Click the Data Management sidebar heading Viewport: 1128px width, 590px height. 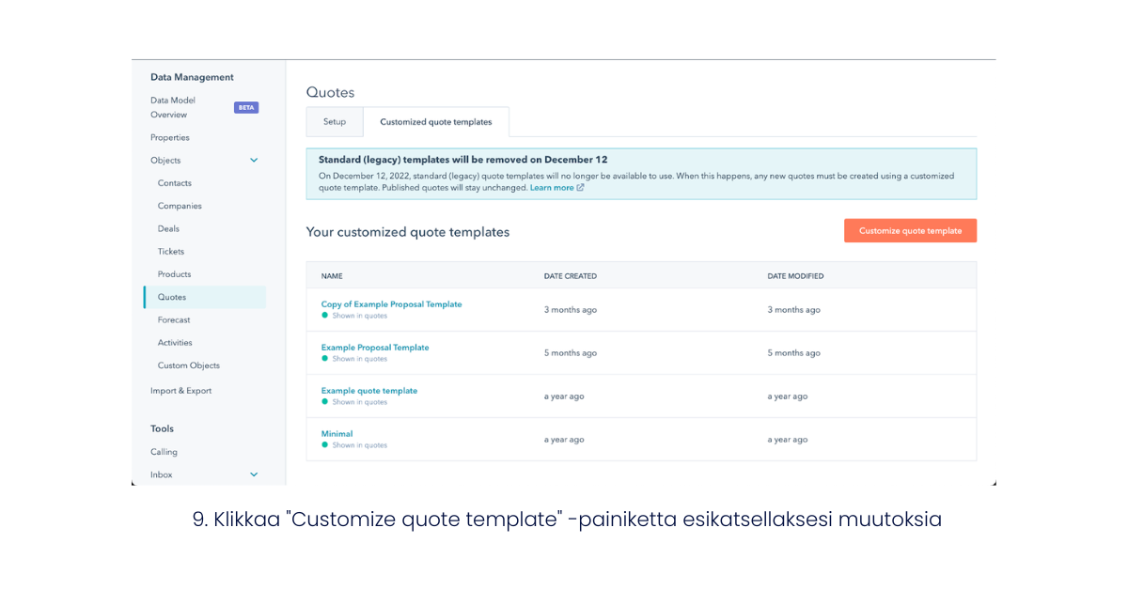pos(192,77)
